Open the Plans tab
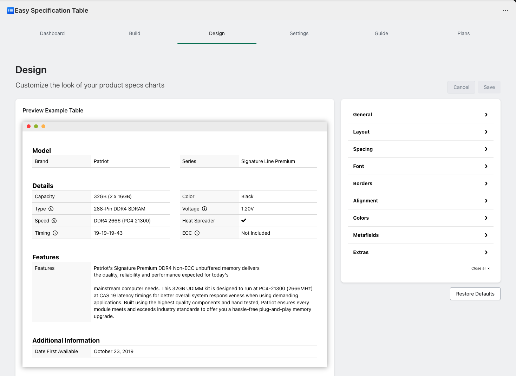The image size is (516, 376). 463,33
